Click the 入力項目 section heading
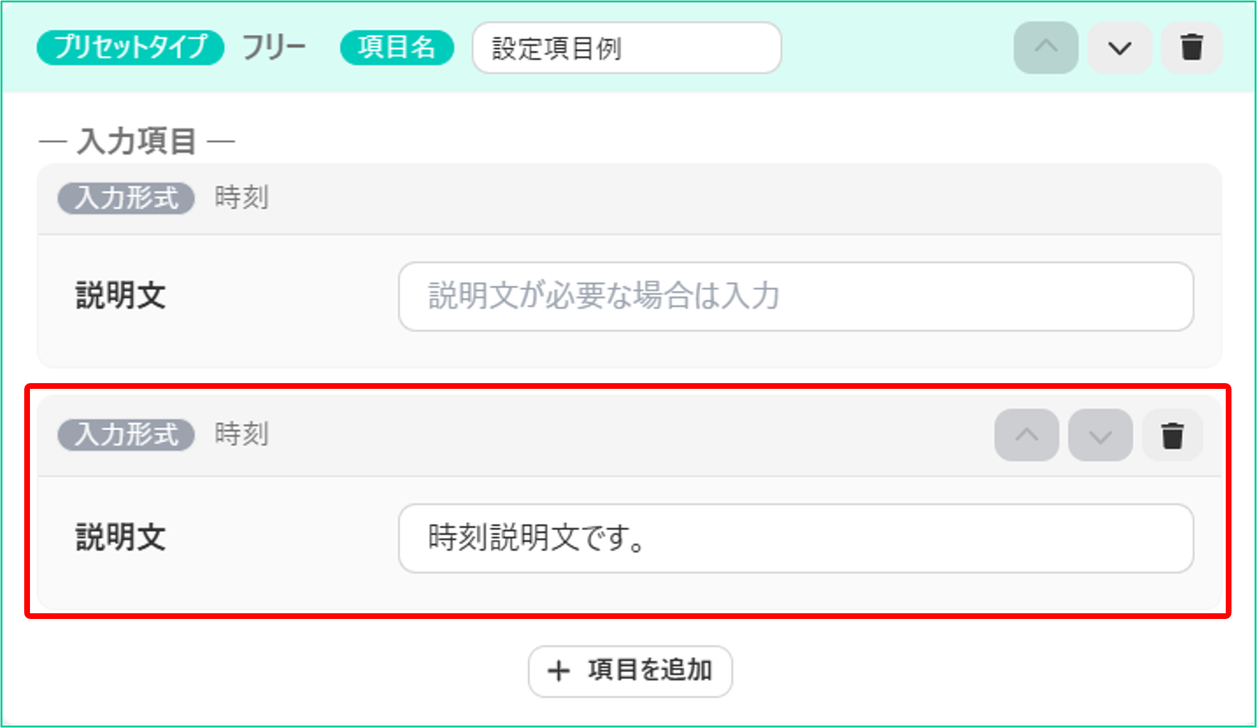Screen dimensions: 1257x728 click(x=136, y=141)
